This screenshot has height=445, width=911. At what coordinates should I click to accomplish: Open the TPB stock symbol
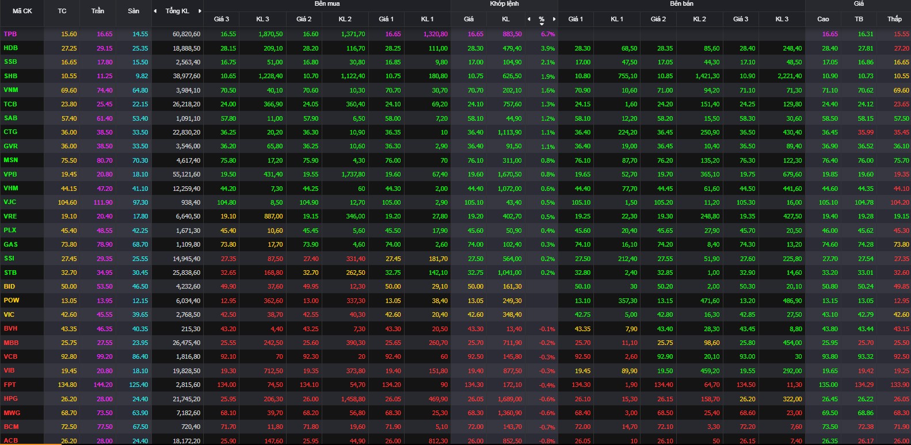click(x=10, y=34)
